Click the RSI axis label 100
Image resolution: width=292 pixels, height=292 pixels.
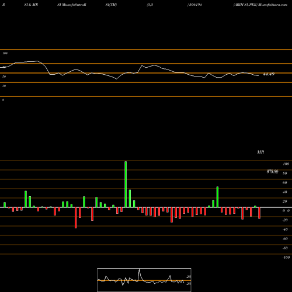[x=5, y=53]
